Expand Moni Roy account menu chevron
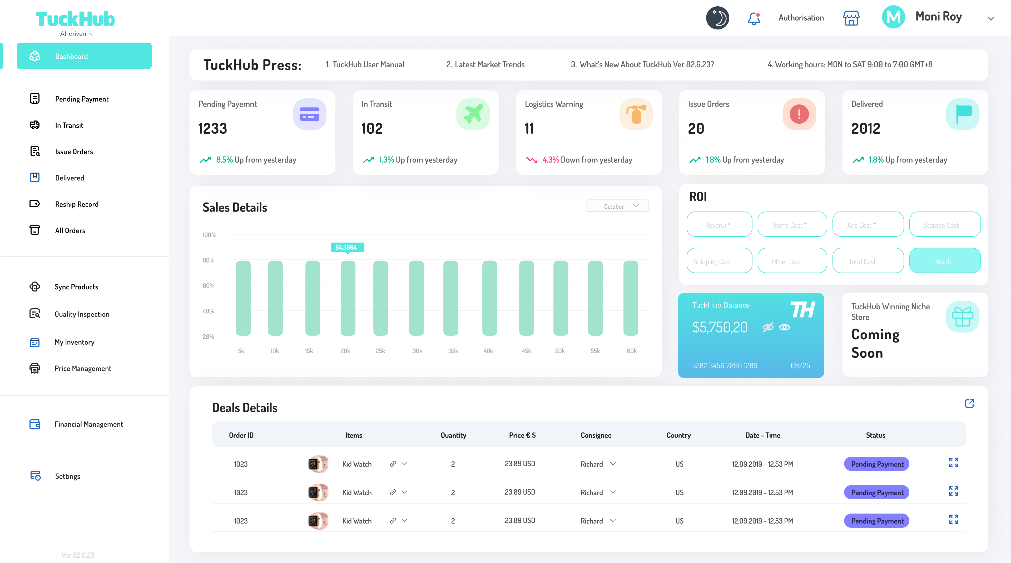The image size is (1011, 563). coord(990,18)
